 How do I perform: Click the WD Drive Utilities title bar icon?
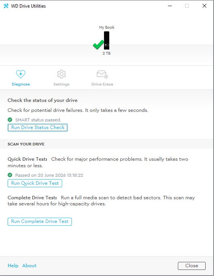click(6, 6)
